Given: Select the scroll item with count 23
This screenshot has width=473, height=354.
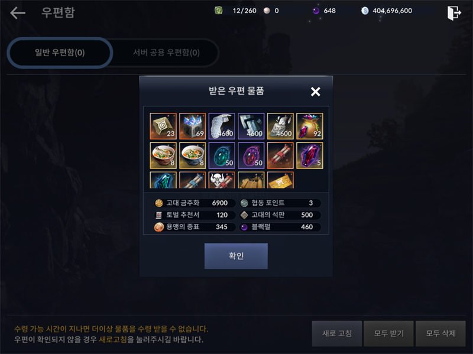Looking at the screenshot, I should point(163,126).
